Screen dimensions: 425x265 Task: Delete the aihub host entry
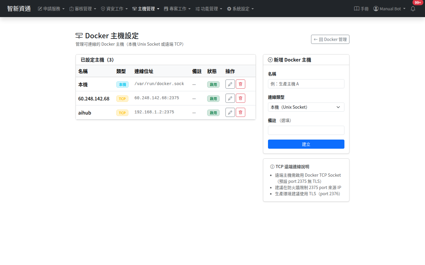point(241,112)
